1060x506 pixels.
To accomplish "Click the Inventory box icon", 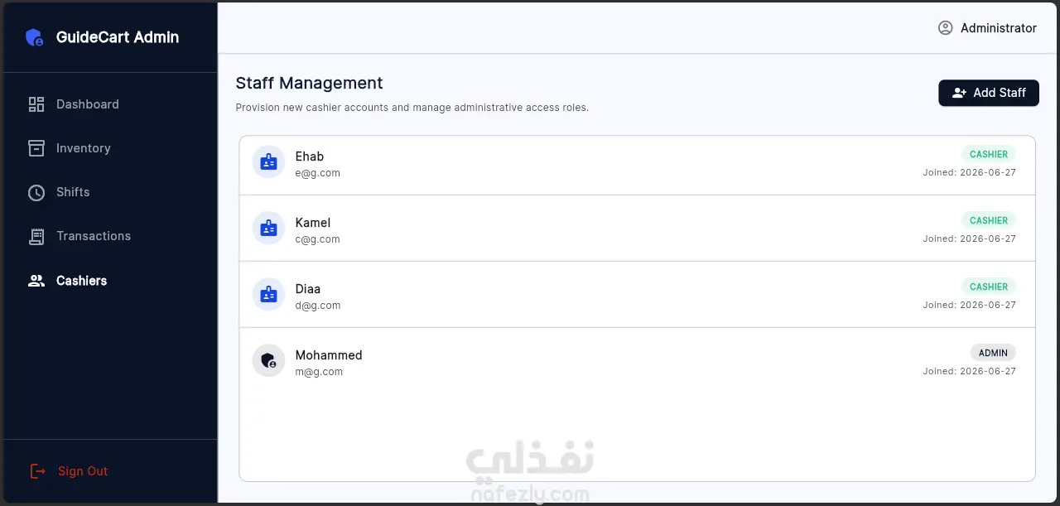I will tap(36, 148).
